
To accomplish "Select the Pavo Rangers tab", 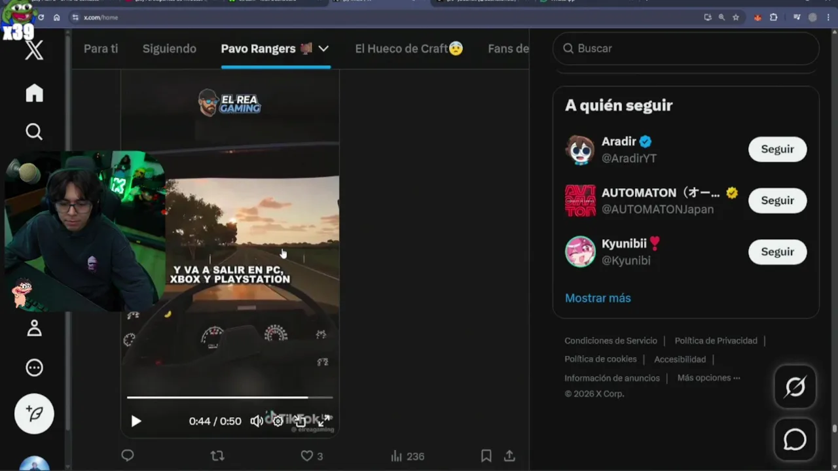I will point(267,48).
